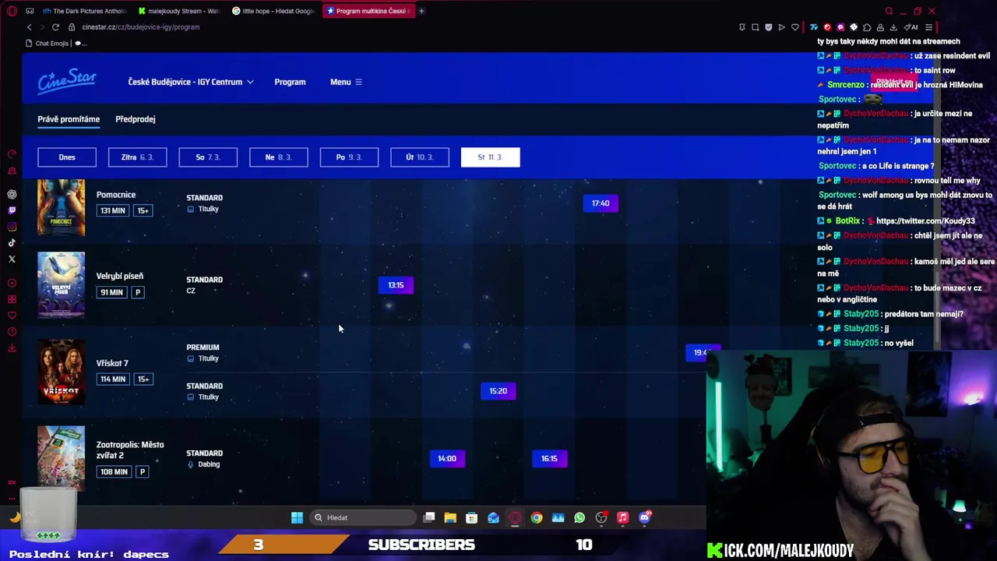Open the browser downloads icon
Viewport: 997px width, 561px height.
pyautogui.click(x=893, y=27)
